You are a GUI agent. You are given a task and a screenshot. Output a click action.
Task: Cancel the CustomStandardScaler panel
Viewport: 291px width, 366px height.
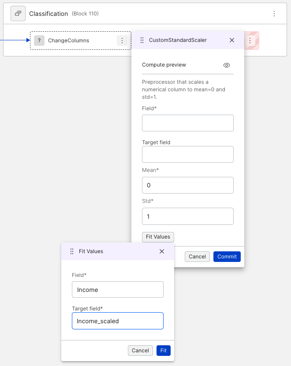197,257
